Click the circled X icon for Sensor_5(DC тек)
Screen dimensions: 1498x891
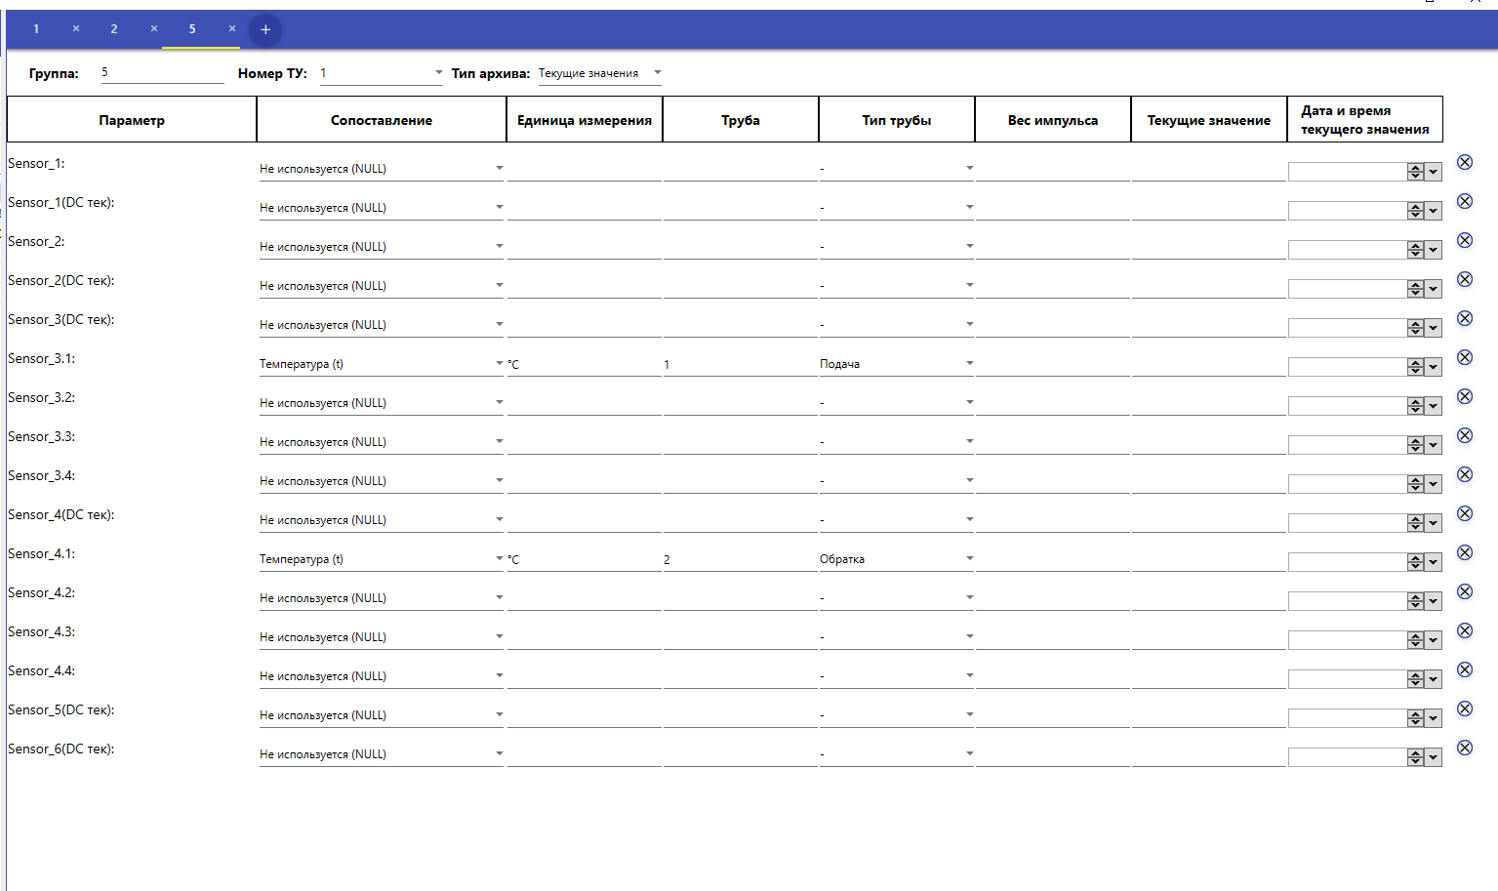(x=1465, y=709)
